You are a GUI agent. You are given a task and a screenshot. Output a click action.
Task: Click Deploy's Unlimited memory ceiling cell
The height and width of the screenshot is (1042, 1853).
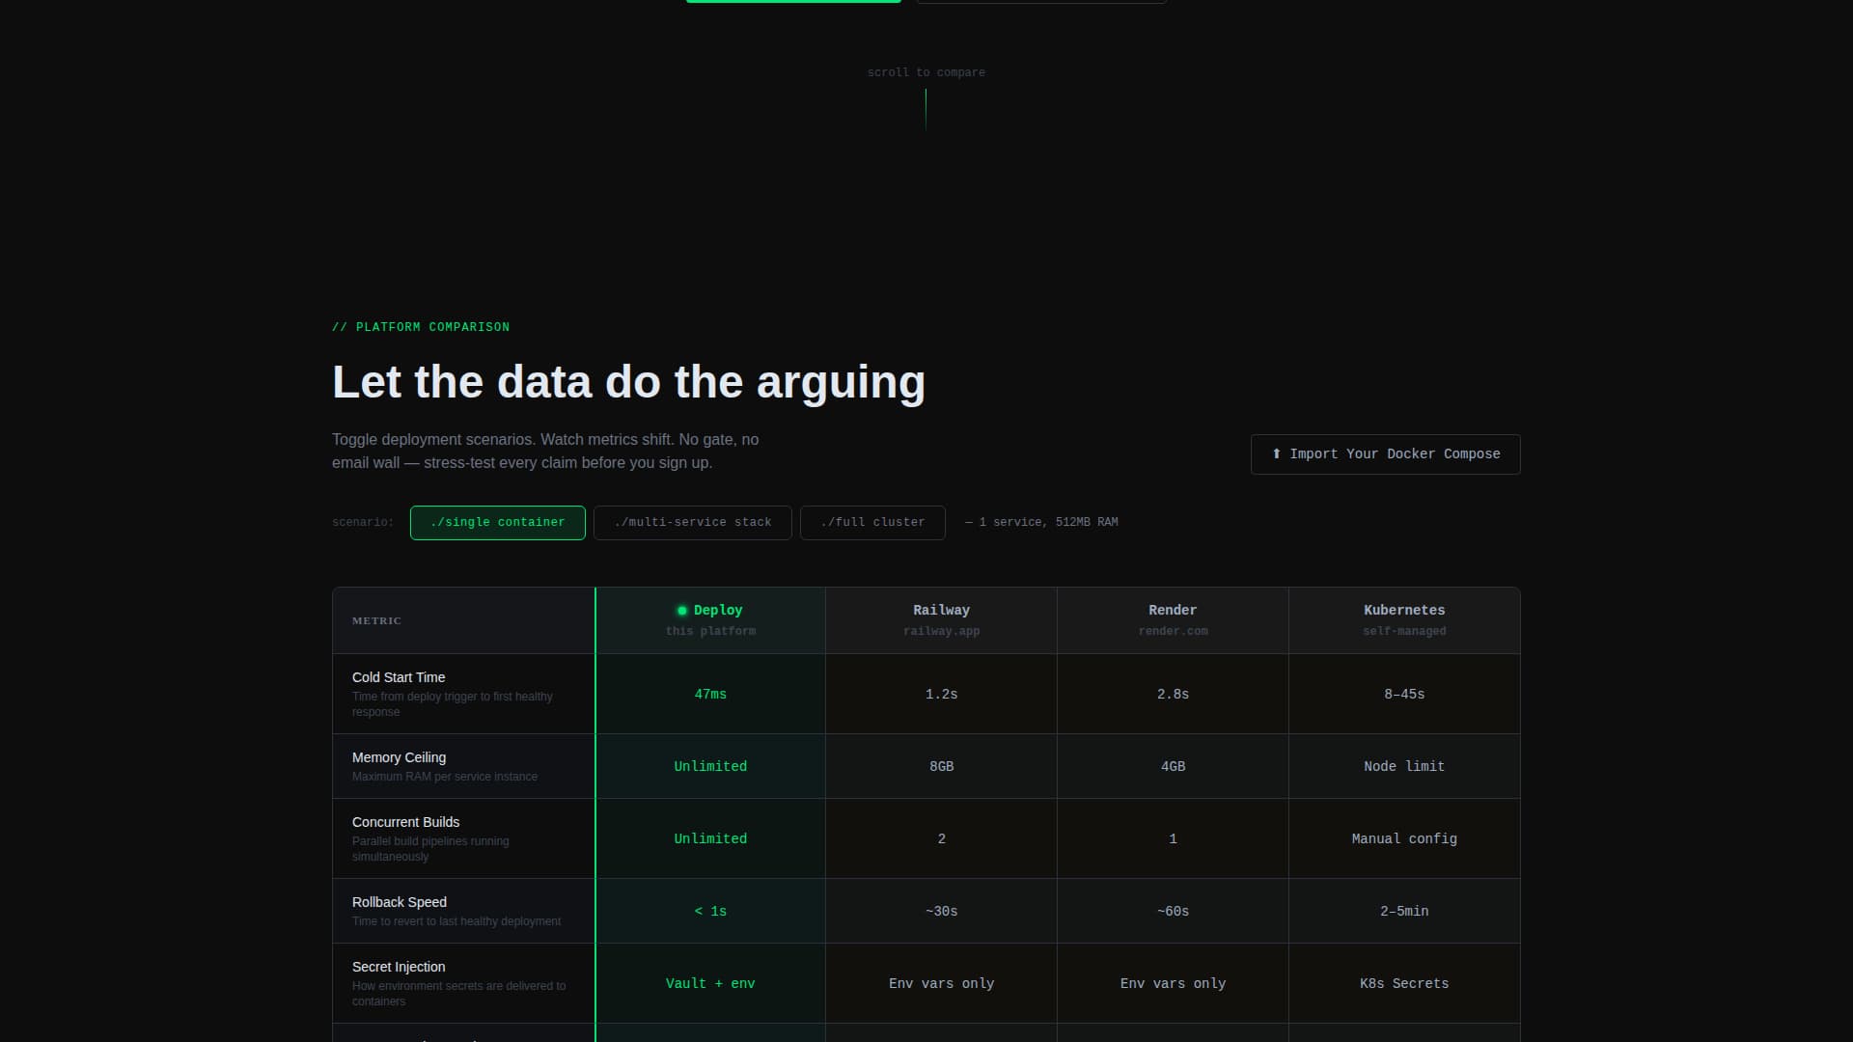click(x=710, y=767)
